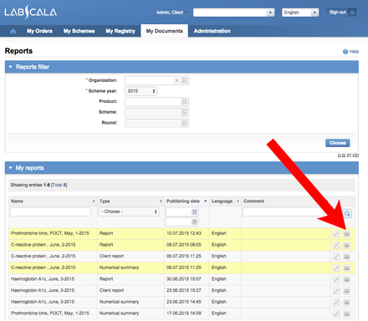368x321 pixels.
Task: Click into the Product input field
Action: 153,102
